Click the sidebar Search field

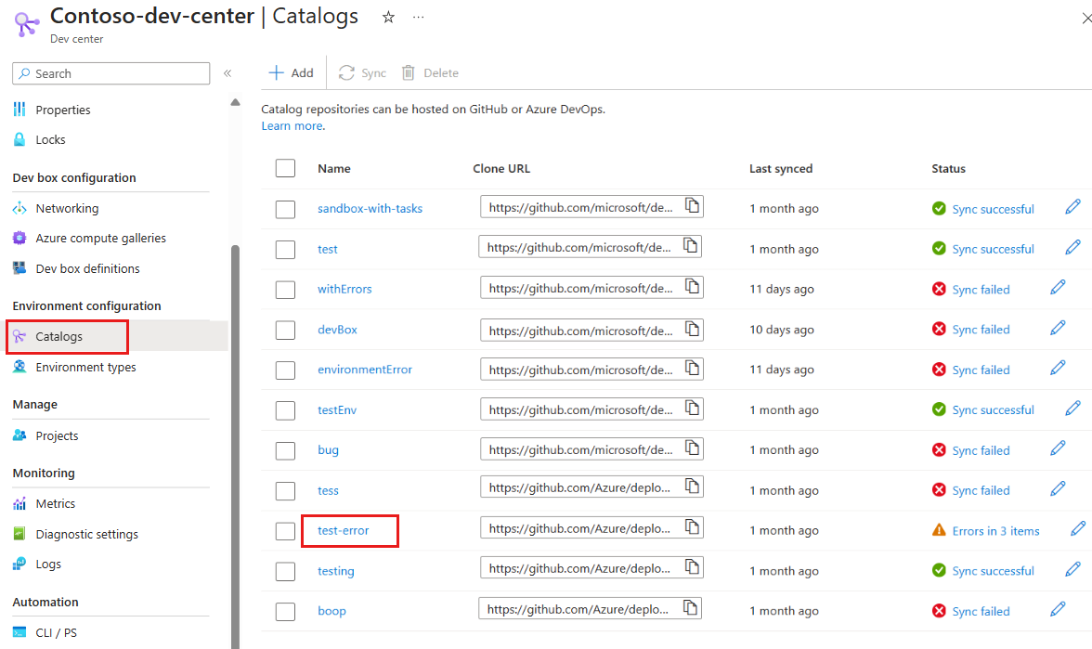coord(111,73)
